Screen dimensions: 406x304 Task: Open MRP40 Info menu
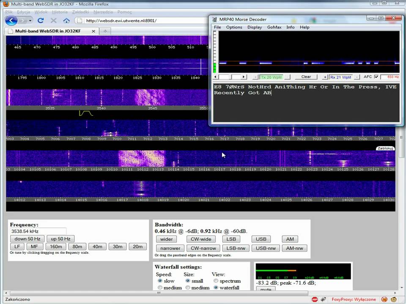[290, 27]
